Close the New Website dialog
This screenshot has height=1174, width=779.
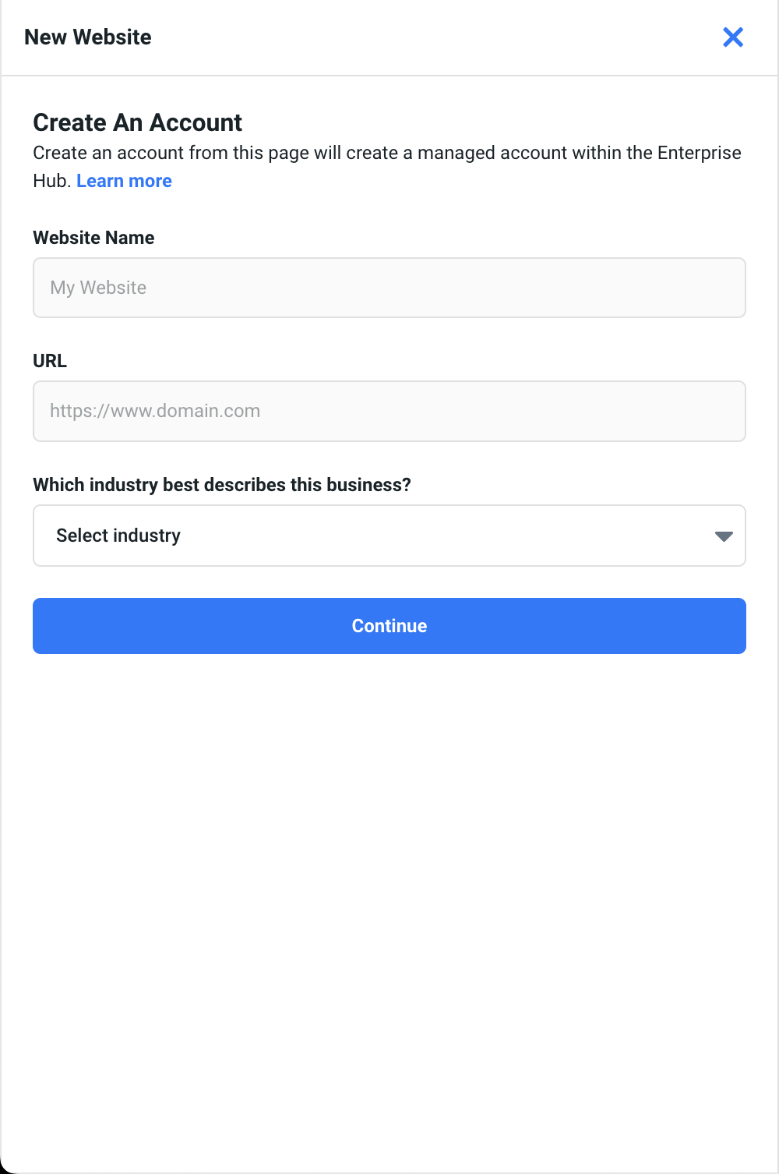[x=733, y=37]
